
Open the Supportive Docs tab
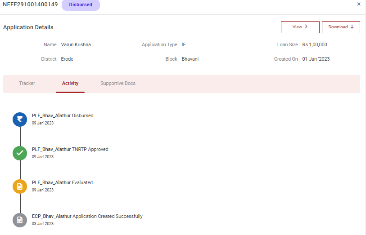(x=118, y=83)
